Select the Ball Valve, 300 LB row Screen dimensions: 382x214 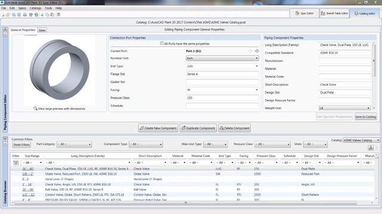[192, 190]
